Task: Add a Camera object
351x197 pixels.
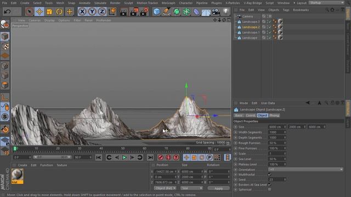Action: coord(216,11)
